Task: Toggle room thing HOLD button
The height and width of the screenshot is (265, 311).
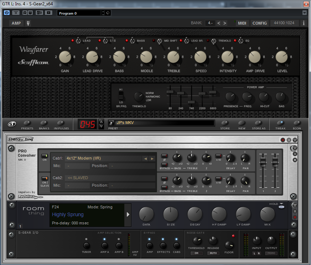Action: (281, 207)
